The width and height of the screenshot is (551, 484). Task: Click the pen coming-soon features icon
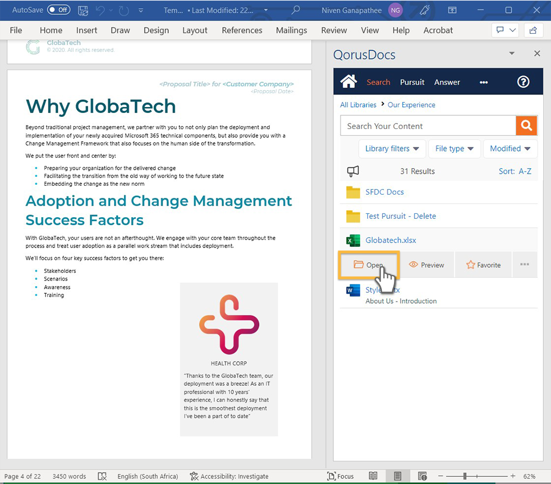tap(424, 10)
